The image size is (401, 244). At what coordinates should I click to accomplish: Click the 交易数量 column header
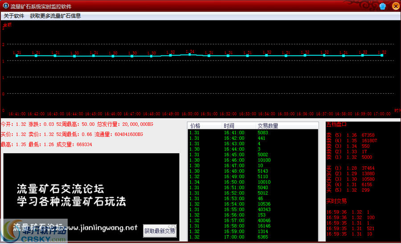tap(286, 126)
